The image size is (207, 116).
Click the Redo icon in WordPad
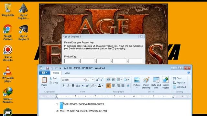[56, 68]
